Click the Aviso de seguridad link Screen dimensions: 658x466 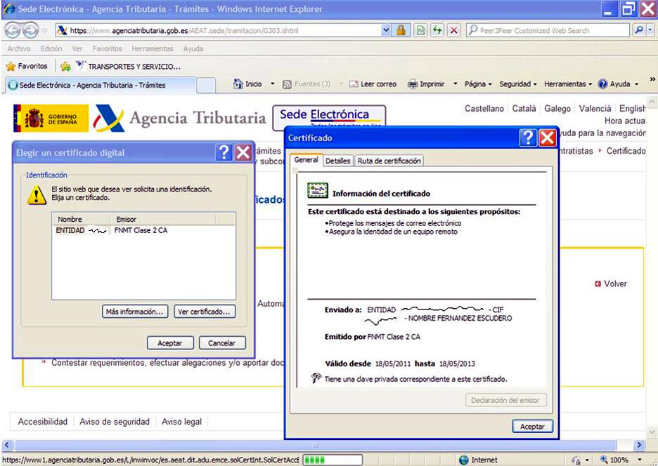click(115, 422)
